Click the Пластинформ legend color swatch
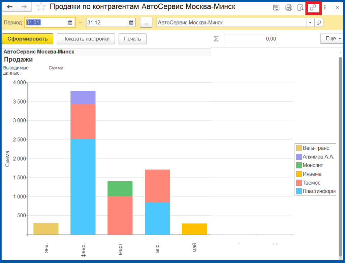The width and height of the screenshot is (345, 263). click(x=299, y=191)
